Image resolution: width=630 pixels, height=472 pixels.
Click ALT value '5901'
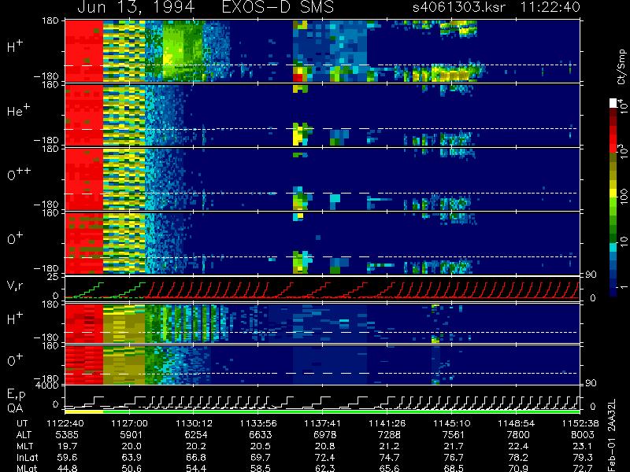[132, 435]
